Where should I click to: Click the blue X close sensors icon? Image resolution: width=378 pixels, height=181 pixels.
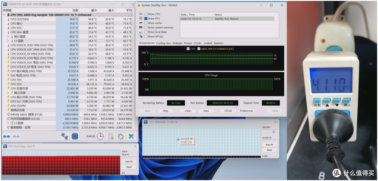coord(131,136)
